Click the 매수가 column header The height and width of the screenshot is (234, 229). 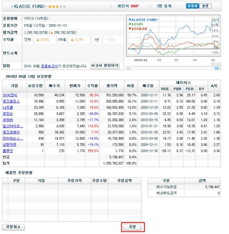tap(54, 86)
